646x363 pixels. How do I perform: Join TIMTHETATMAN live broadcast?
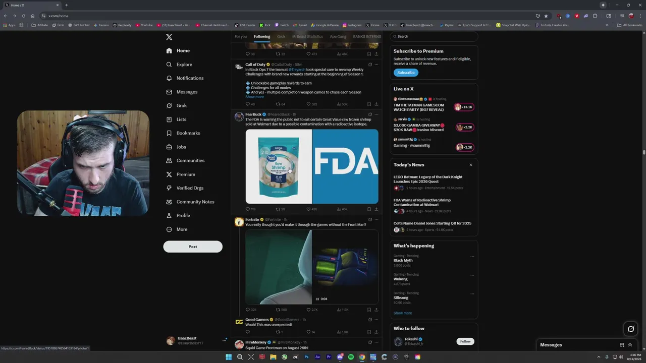click(464, 107)
